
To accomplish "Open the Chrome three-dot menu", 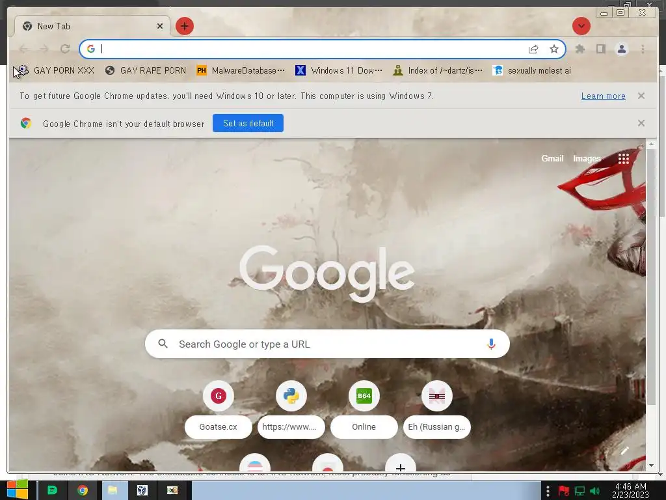I will click(643, 49).
